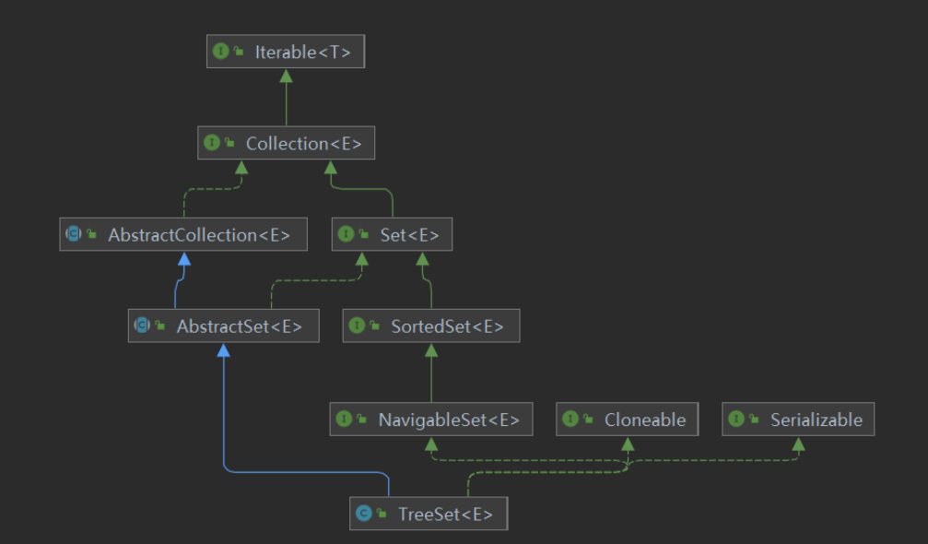Click the class icon on TreeSet<E> node

pos(364,514)
